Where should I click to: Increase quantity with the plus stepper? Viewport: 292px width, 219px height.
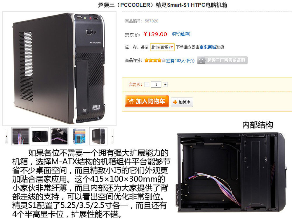pyautogui.click(x=165, y=85)
